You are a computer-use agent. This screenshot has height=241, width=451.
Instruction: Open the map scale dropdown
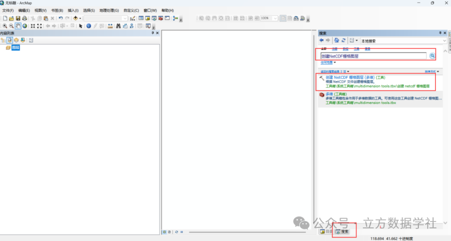[x=125, y=18]
